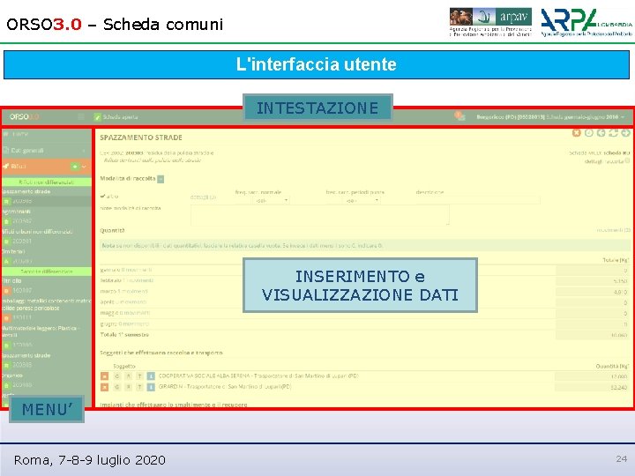Image resolution: width=635 pixels, height=476 pixels.
Task: Select the Raccolte differenziate heading
Action: [46, 271]
